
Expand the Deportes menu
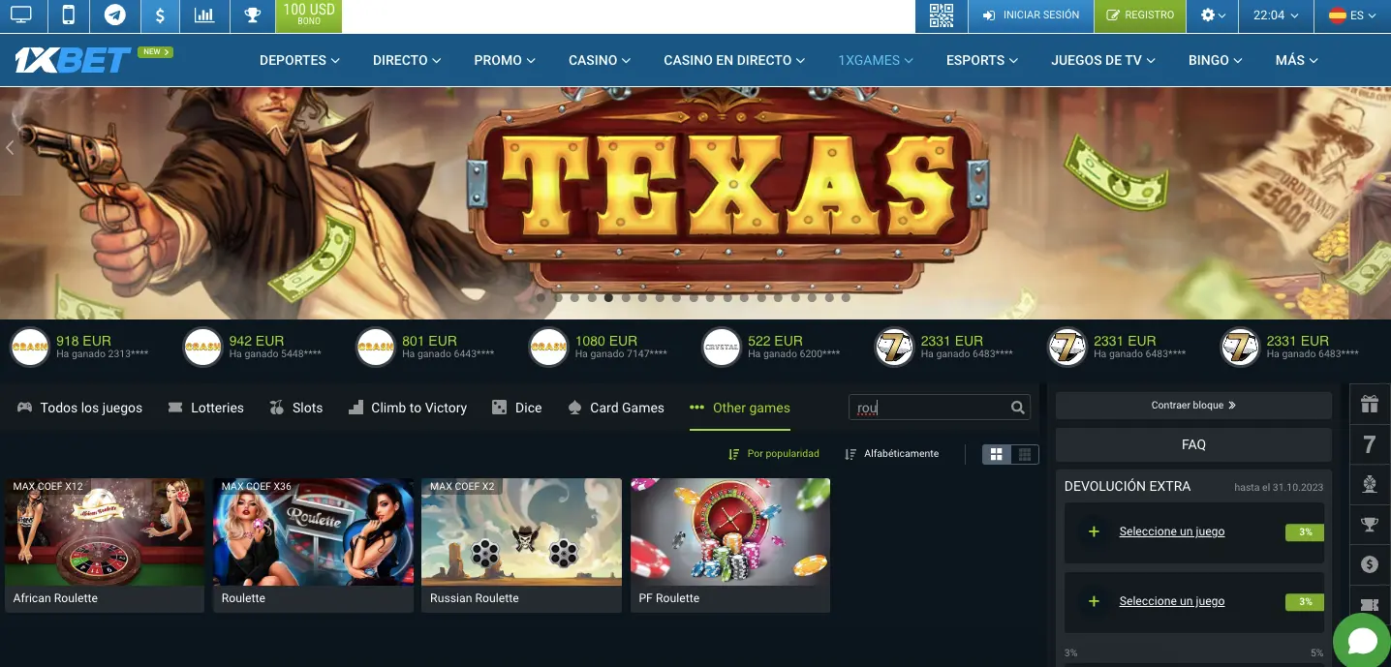click(x=299, y=60)
